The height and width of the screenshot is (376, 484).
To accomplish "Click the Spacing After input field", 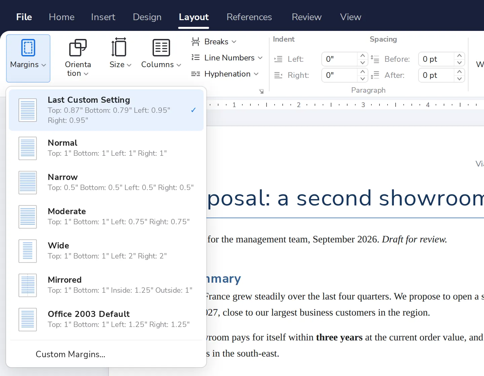I will tap(436, 75).
